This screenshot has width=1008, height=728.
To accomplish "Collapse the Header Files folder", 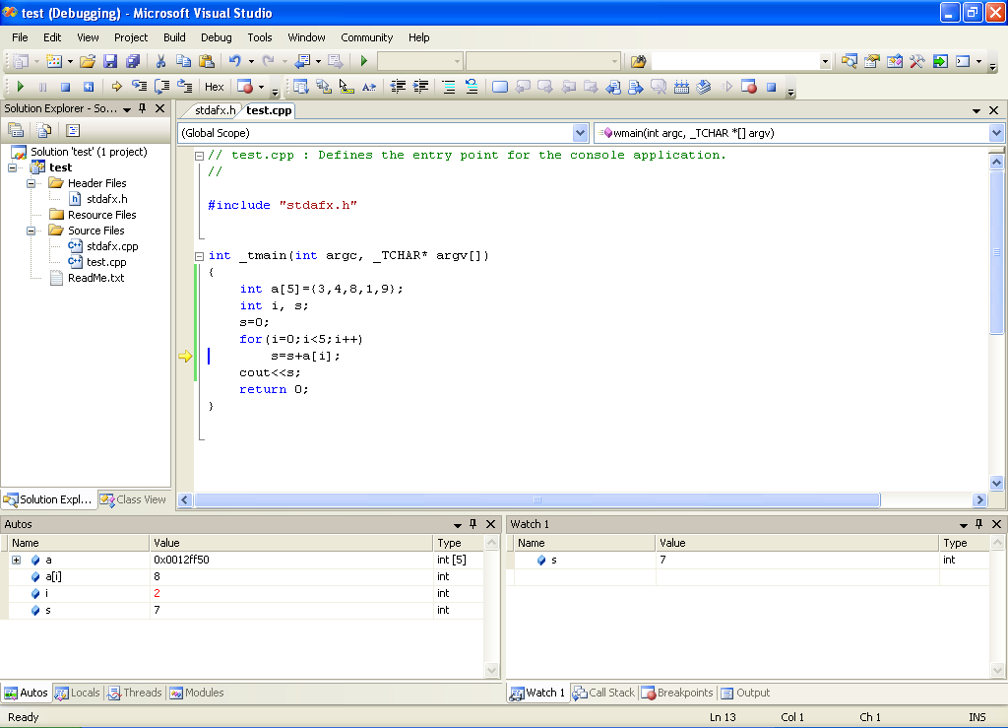I will coord(31,183).
